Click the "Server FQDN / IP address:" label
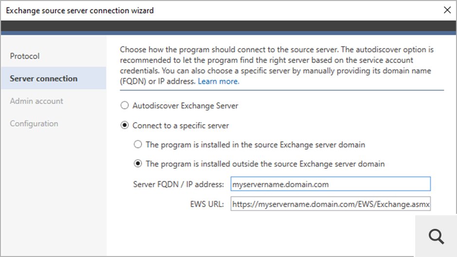457x257 pixels. (178, 184)
